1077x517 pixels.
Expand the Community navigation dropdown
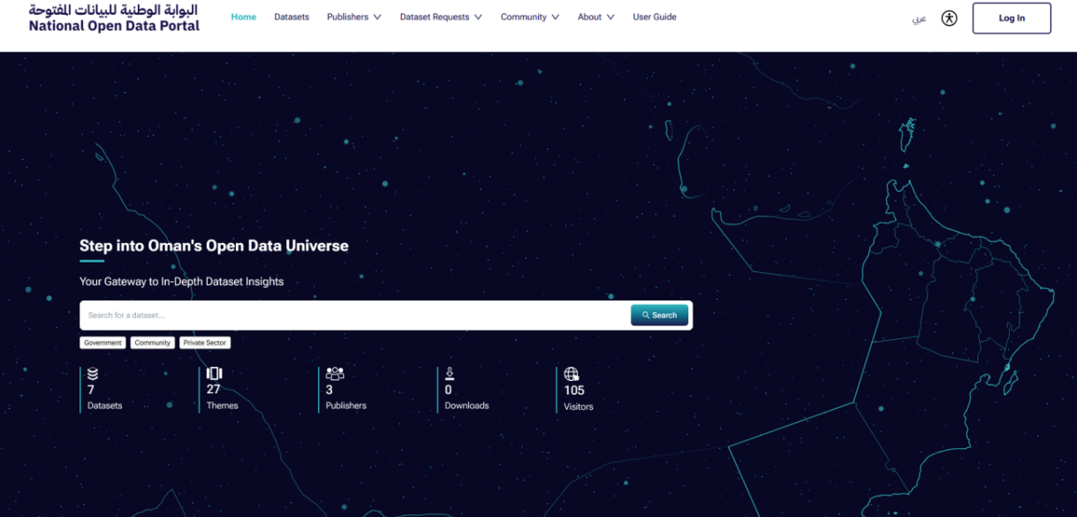(x=529, y=17)
